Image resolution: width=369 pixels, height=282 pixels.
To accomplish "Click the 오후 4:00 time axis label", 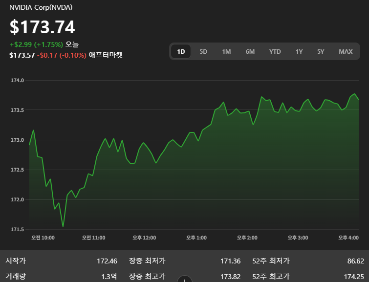I will click(348, 238).
